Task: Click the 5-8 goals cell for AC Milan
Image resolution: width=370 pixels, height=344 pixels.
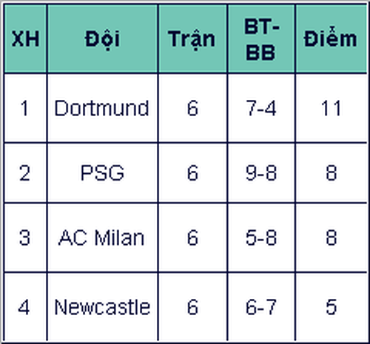Action: pyautogui.click(x=261, y=237)
